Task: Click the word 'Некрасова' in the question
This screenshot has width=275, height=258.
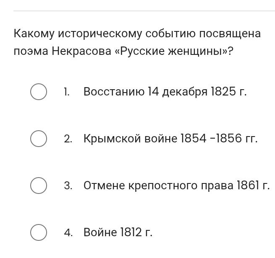Action: coord(81,52)
